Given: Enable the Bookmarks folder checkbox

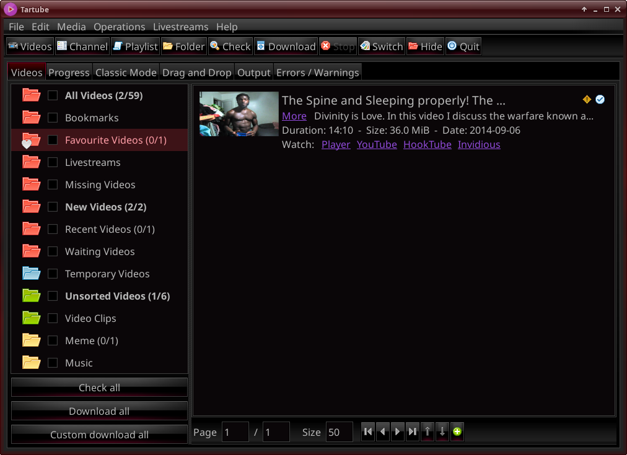Looking at the screenshot, I should pyautogui.click(x=53, y=118).
